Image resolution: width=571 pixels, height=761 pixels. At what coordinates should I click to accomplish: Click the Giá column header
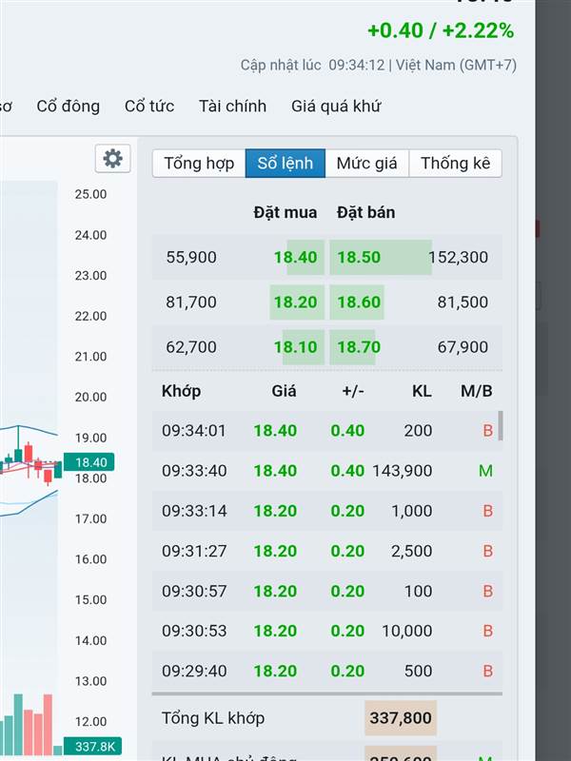pyautogui.click(x=284, y=391)
